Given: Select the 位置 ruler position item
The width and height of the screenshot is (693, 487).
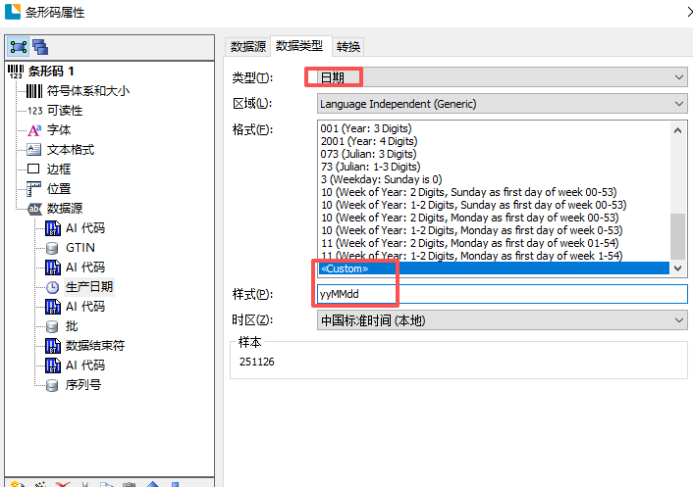Looking at the screenshot, I should point(59,189).
